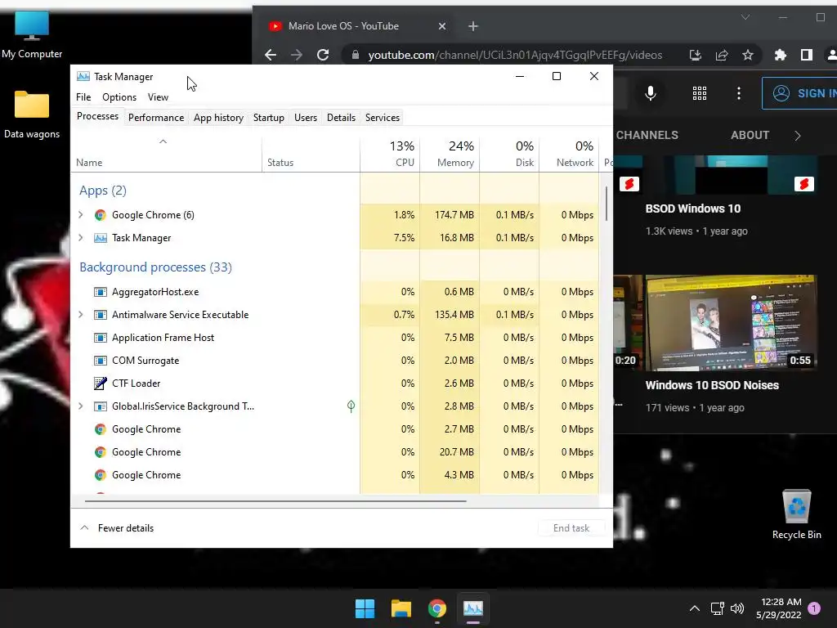Open My Computer desktop icon

click(32, 35)
